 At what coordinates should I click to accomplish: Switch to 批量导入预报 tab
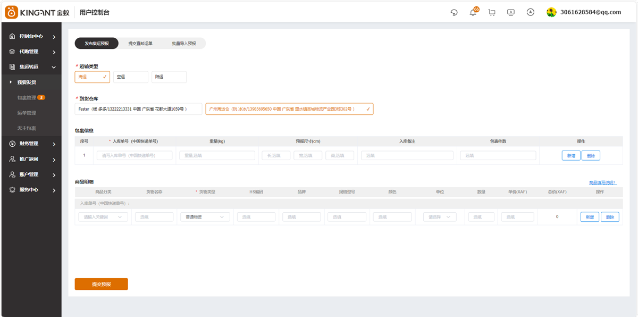[x=183, y=44]
